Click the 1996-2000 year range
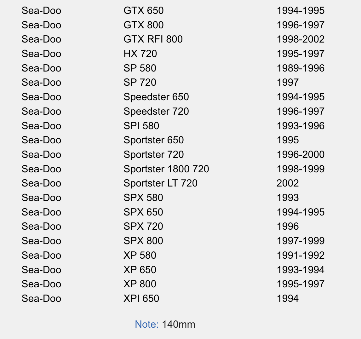 click(x=301, y=155)
